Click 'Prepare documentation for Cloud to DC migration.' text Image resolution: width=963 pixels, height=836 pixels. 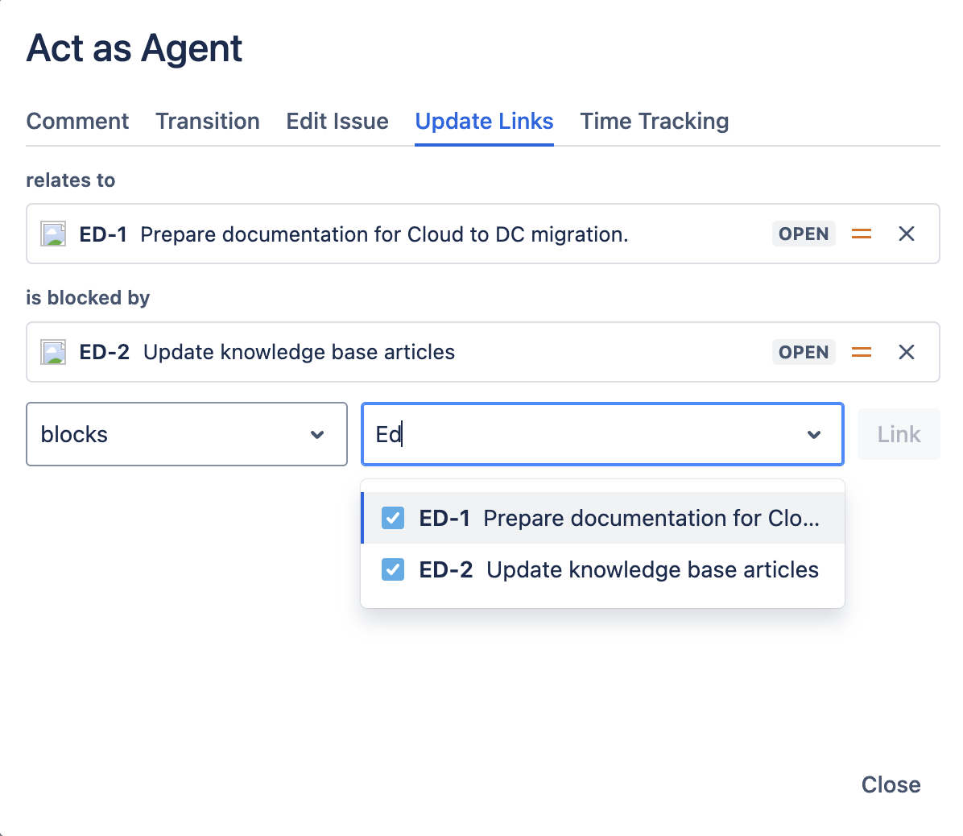pos(384,234)
